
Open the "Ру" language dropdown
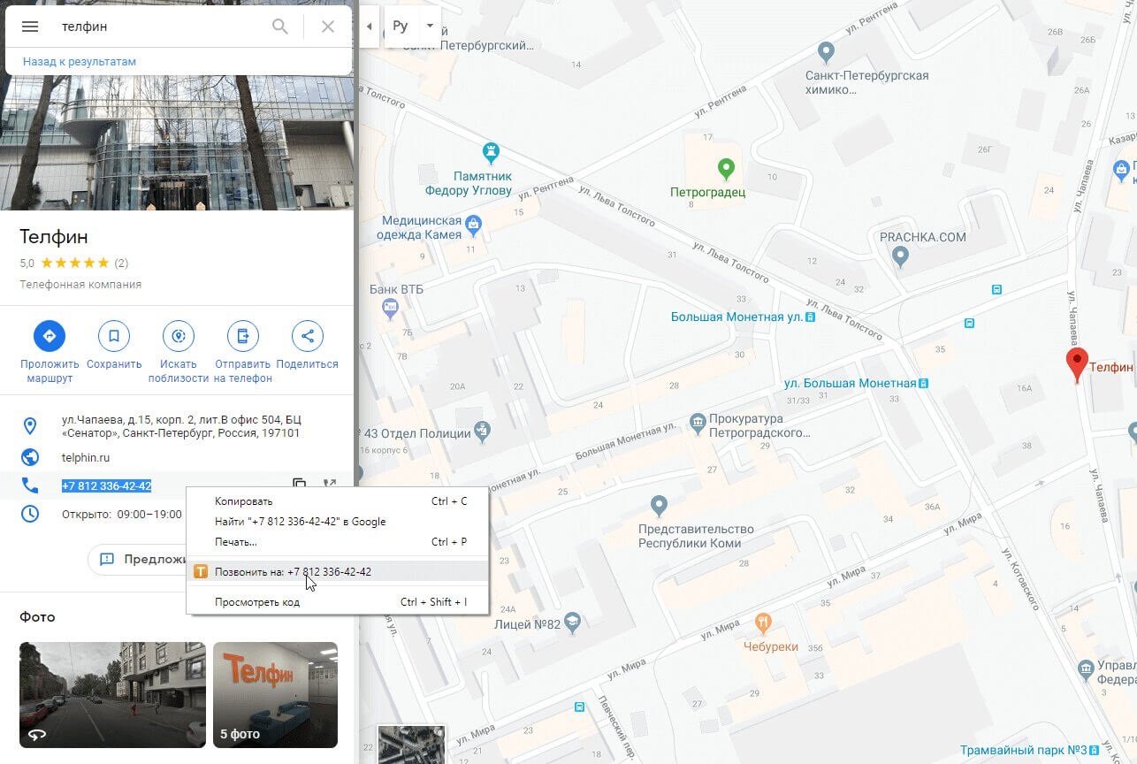tap(413, 26)
